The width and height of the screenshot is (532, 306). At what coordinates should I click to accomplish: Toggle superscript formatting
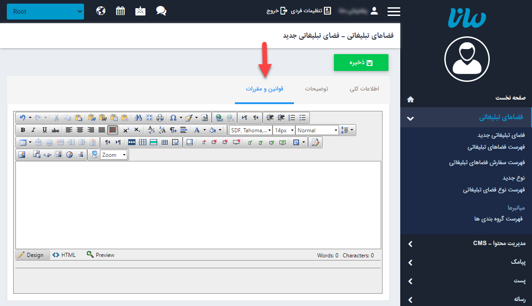[x=126, y=130]
